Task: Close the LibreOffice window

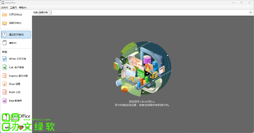Action: tap(250, 3)
